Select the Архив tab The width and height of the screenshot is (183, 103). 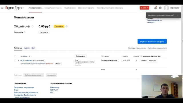(27, 48)
